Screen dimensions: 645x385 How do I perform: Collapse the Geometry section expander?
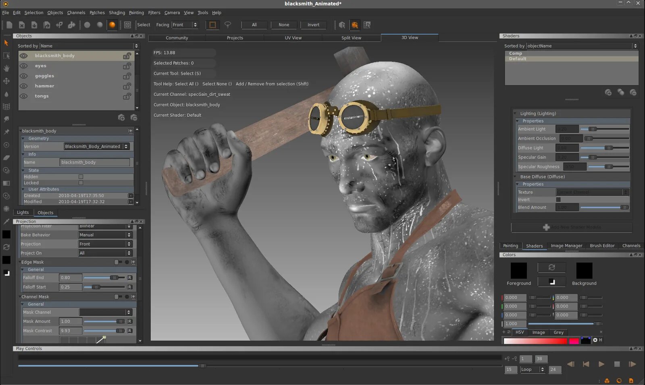[x=23, y=139]
